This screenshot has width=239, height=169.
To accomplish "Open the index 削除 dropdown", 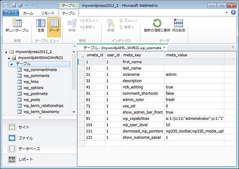I will 127,27.
